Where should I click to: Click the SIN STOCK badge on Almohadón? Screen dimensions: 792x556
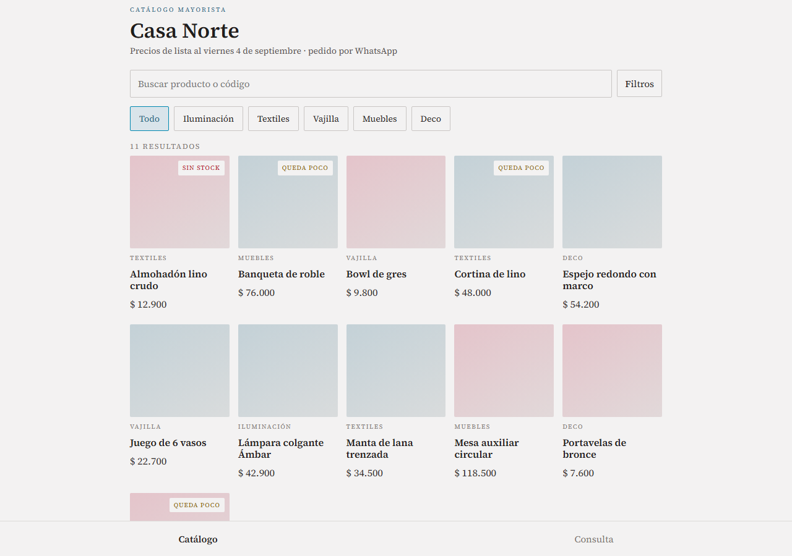[201, 168]
